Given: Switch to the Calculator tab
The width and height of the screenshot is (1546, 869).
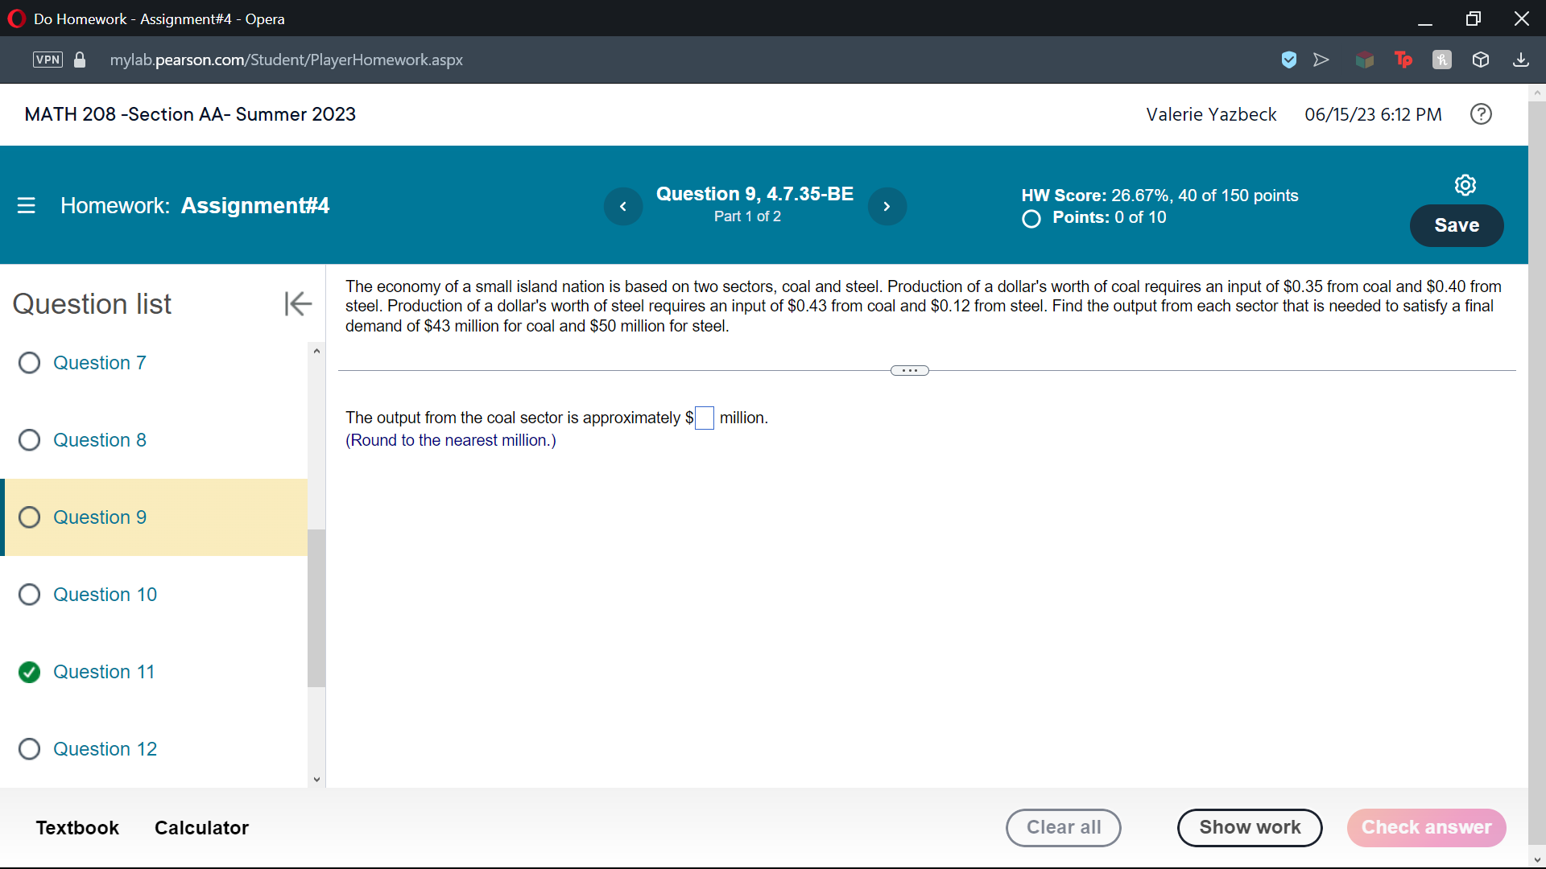Looking at the screenshot, I should click(200, 827).
